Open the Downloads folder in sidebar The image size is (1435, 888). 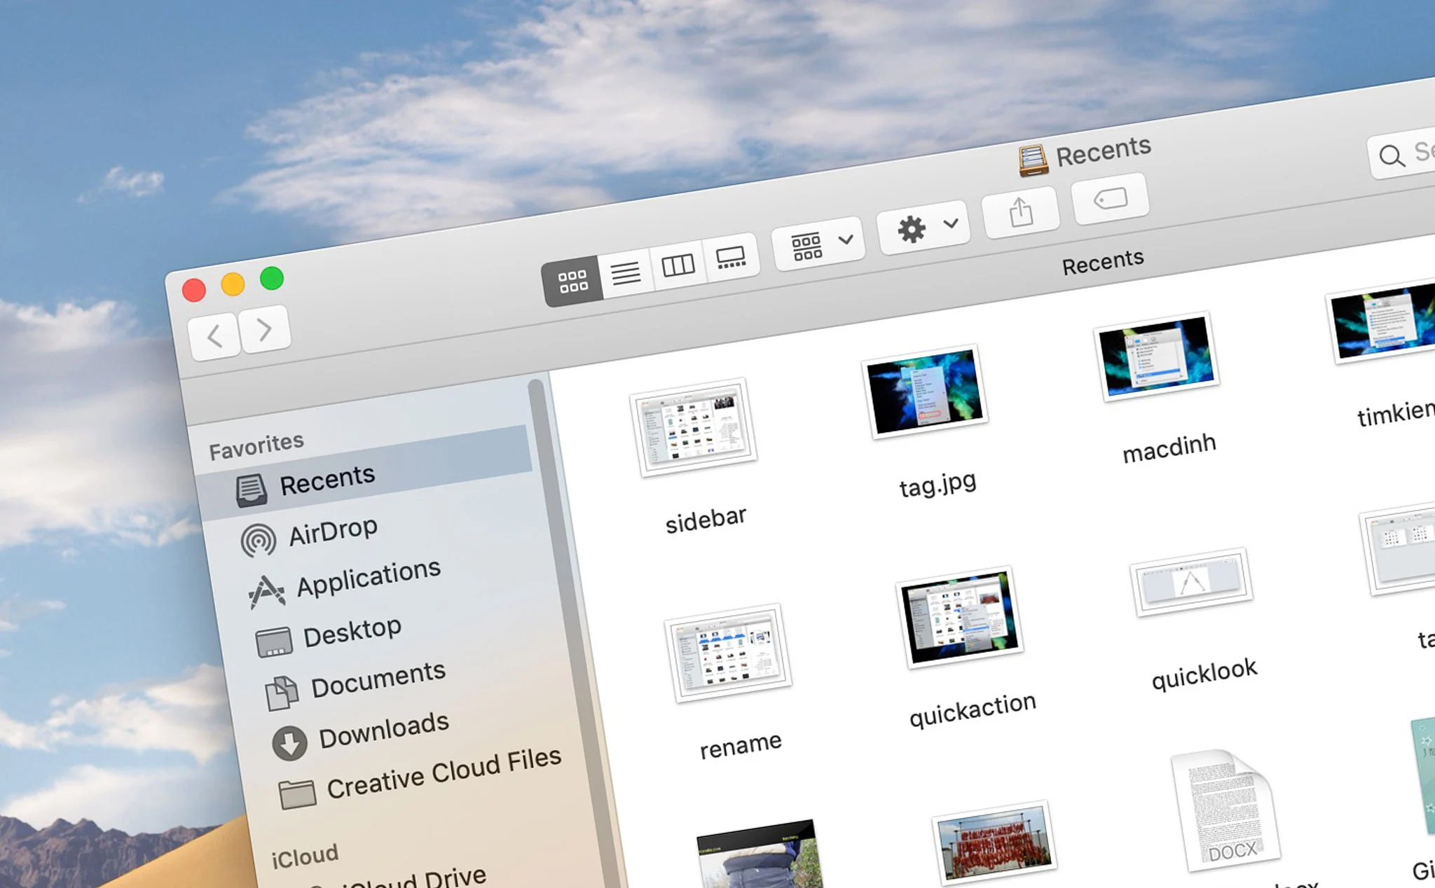[383, 731]
